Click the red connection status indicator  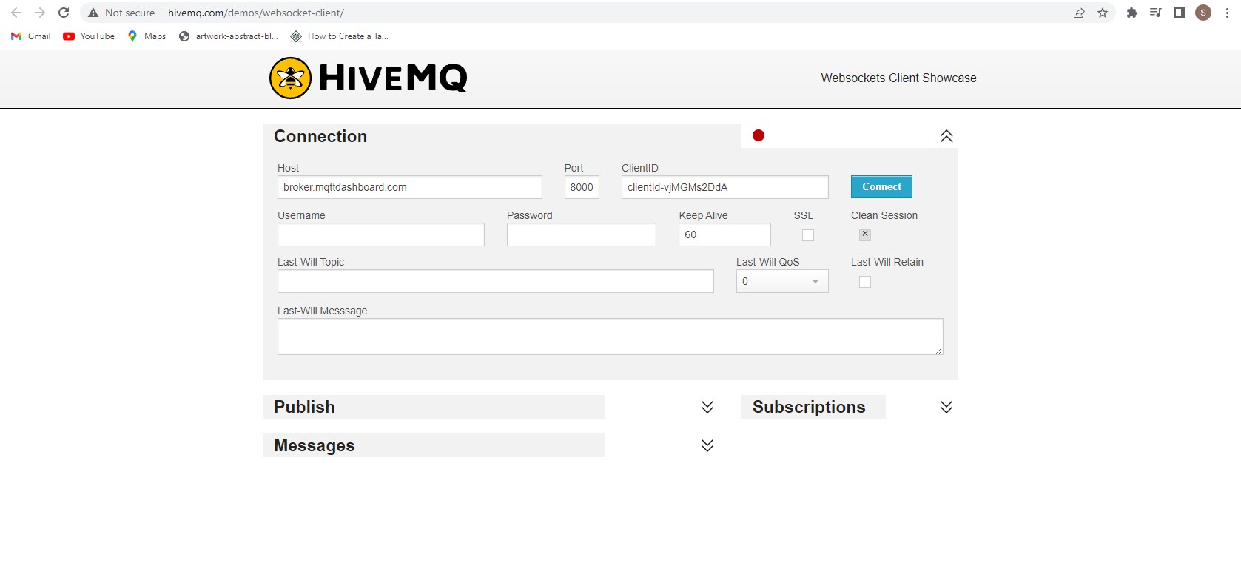click(759, 135)
